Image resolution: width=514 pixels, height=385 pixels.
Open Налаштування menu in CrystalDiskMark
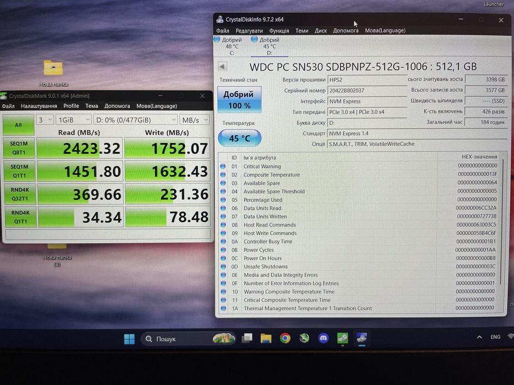point(39,106)
